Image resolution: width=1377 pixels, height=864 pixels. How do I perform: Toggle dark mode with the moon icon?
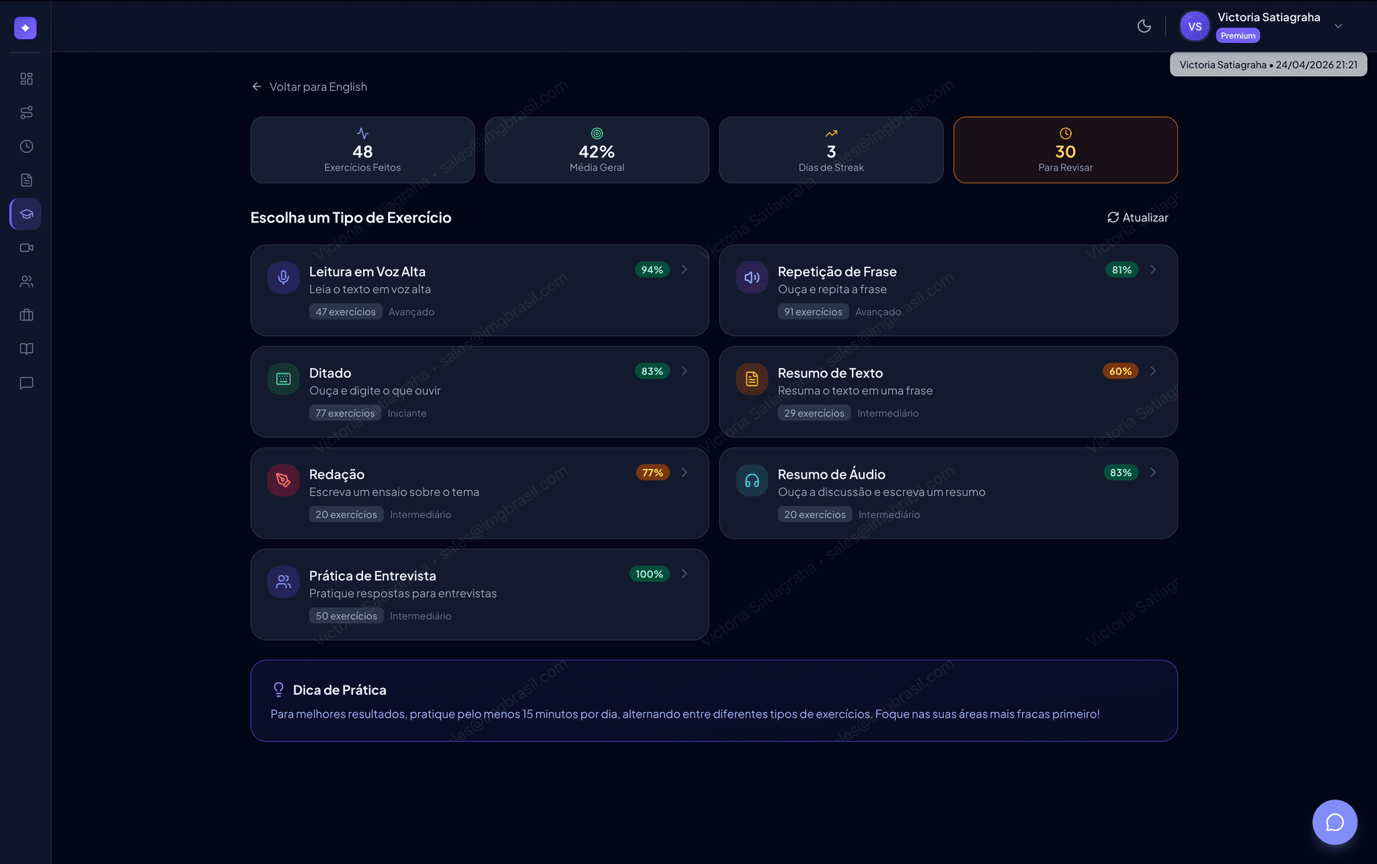click(x=1144, y=26)
